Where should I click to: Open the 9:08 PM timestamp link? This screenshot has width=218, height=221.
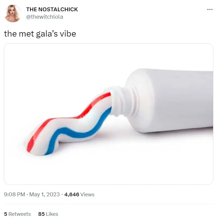tap(15, 194)
